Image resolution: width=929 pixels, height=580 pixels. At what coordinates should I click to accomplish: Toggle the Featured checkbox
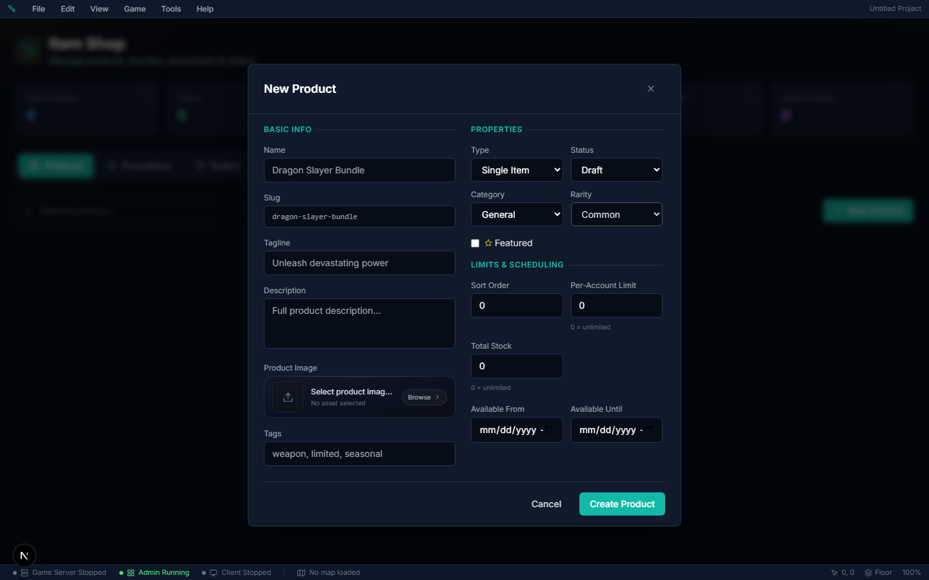[475, 243]
